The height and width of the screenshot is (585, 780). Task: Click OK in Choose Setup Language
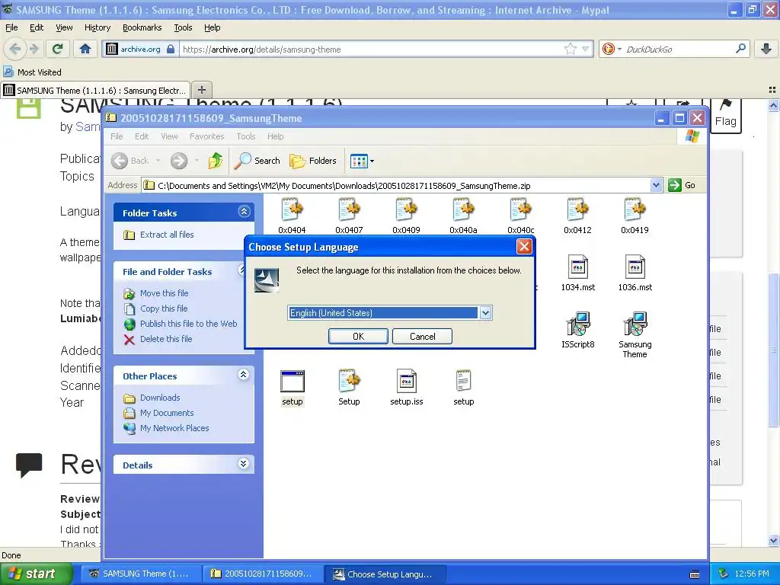[358, 336]
